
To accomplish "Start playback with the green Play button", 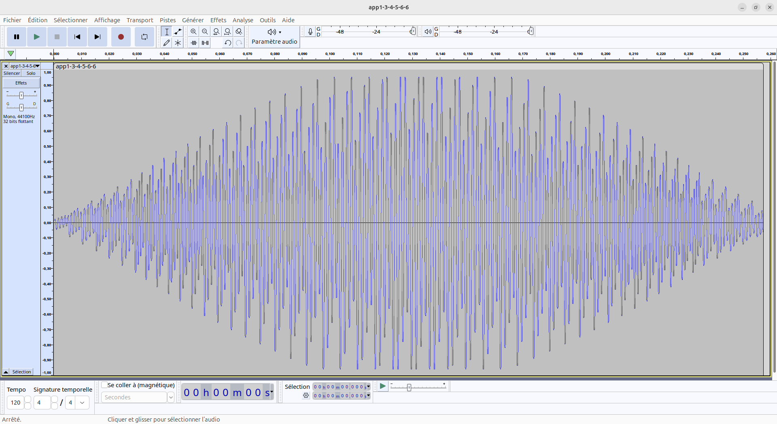I will click(x=36, y=37).
